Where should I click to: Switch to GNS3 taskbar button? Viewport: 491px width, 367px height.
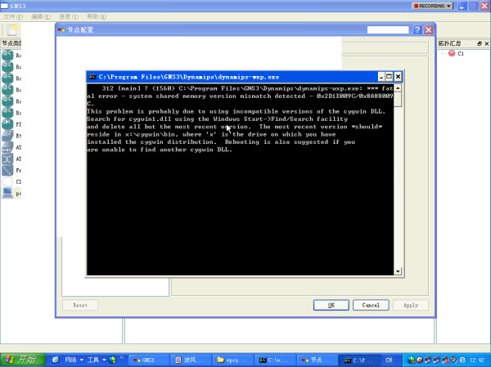pyautogui.click(x=149, y=360)
